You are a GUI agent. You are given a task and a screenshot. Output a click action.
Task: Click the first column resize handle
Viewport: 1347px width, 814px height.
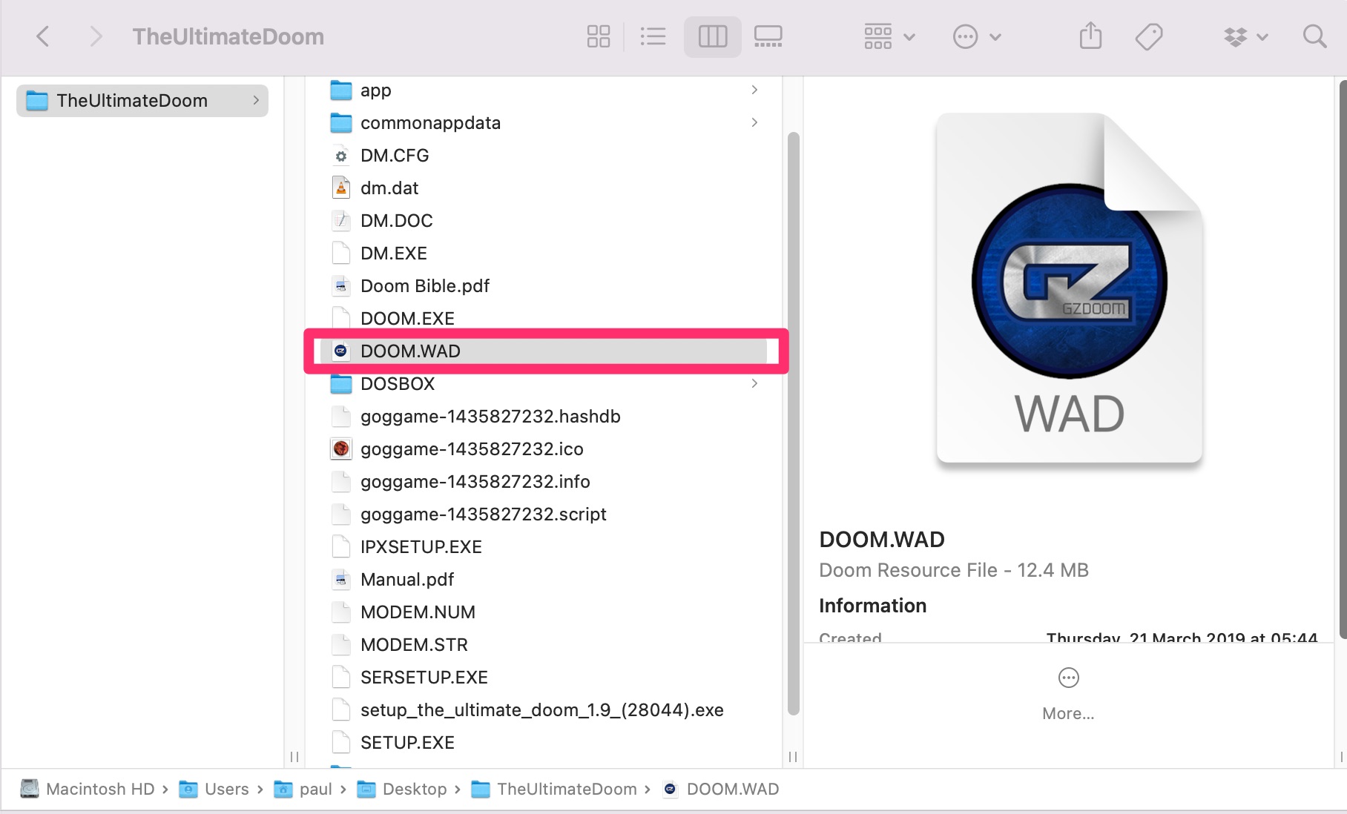tap(294, 757)
